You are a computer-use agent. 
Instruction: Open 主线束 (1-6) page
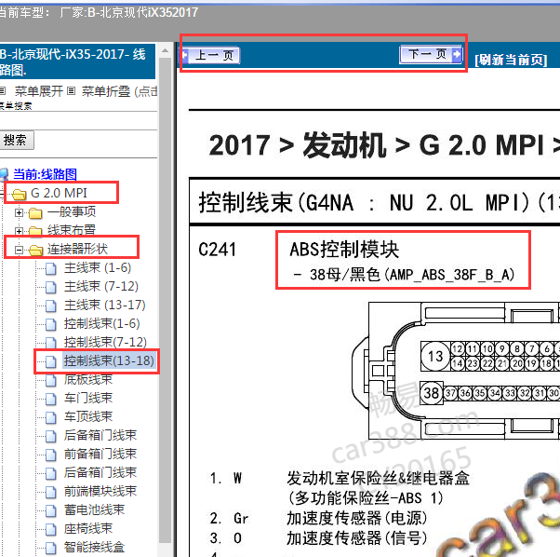pos(98,267)
